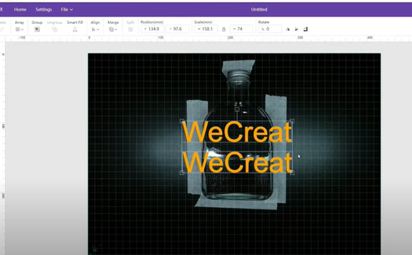Expand the Align dropdown
Viewport: 412px width, 255px height.
pos(95,29)
